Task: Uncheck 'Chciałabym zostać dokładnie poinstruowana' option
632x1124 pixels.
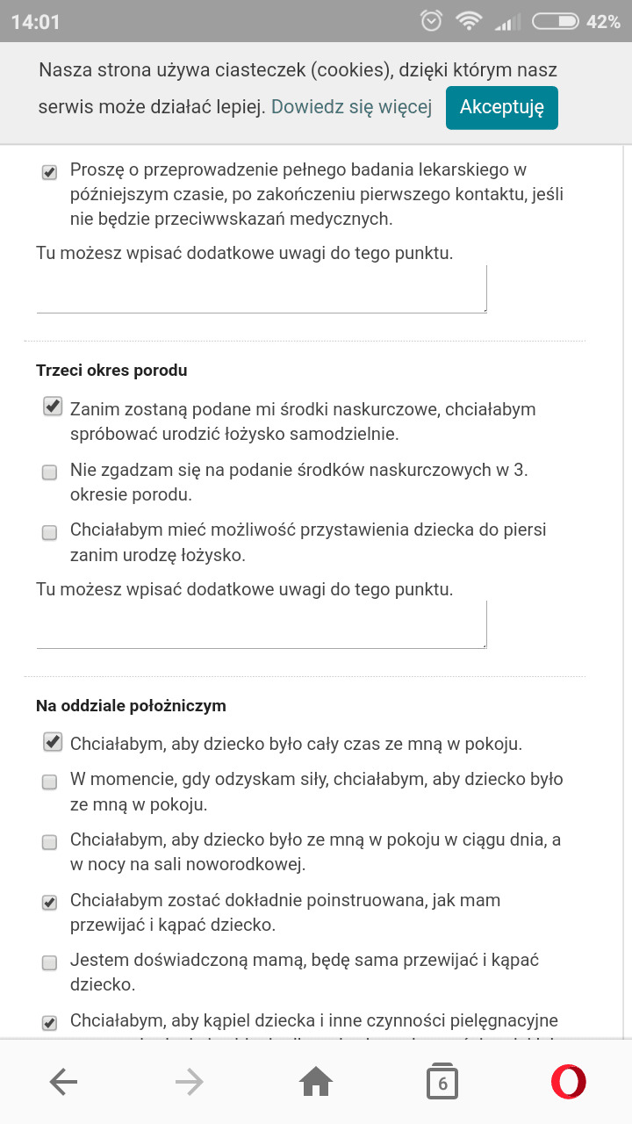Action: click(50, 902)
